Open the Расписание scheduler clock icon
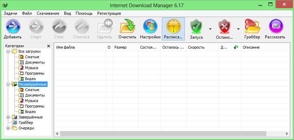Viewport: 294px width, 140px height. pos(173,26)
